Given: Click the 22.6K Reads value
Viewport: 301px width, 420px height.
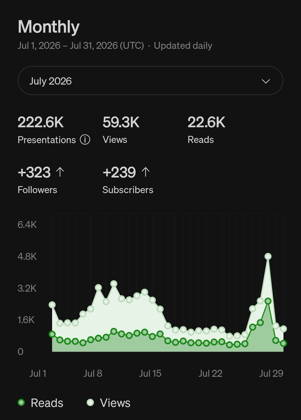Looking at the screenshot, I should (x=206, y=122).
